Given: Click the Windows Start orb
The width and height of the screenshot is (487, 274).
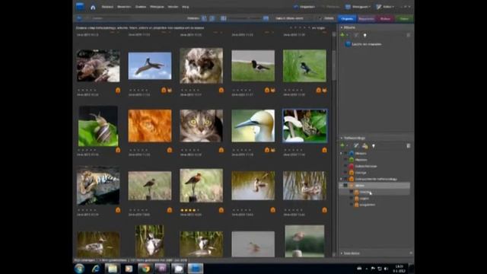Looking at the screenshot, I should [x=79, y=269].
